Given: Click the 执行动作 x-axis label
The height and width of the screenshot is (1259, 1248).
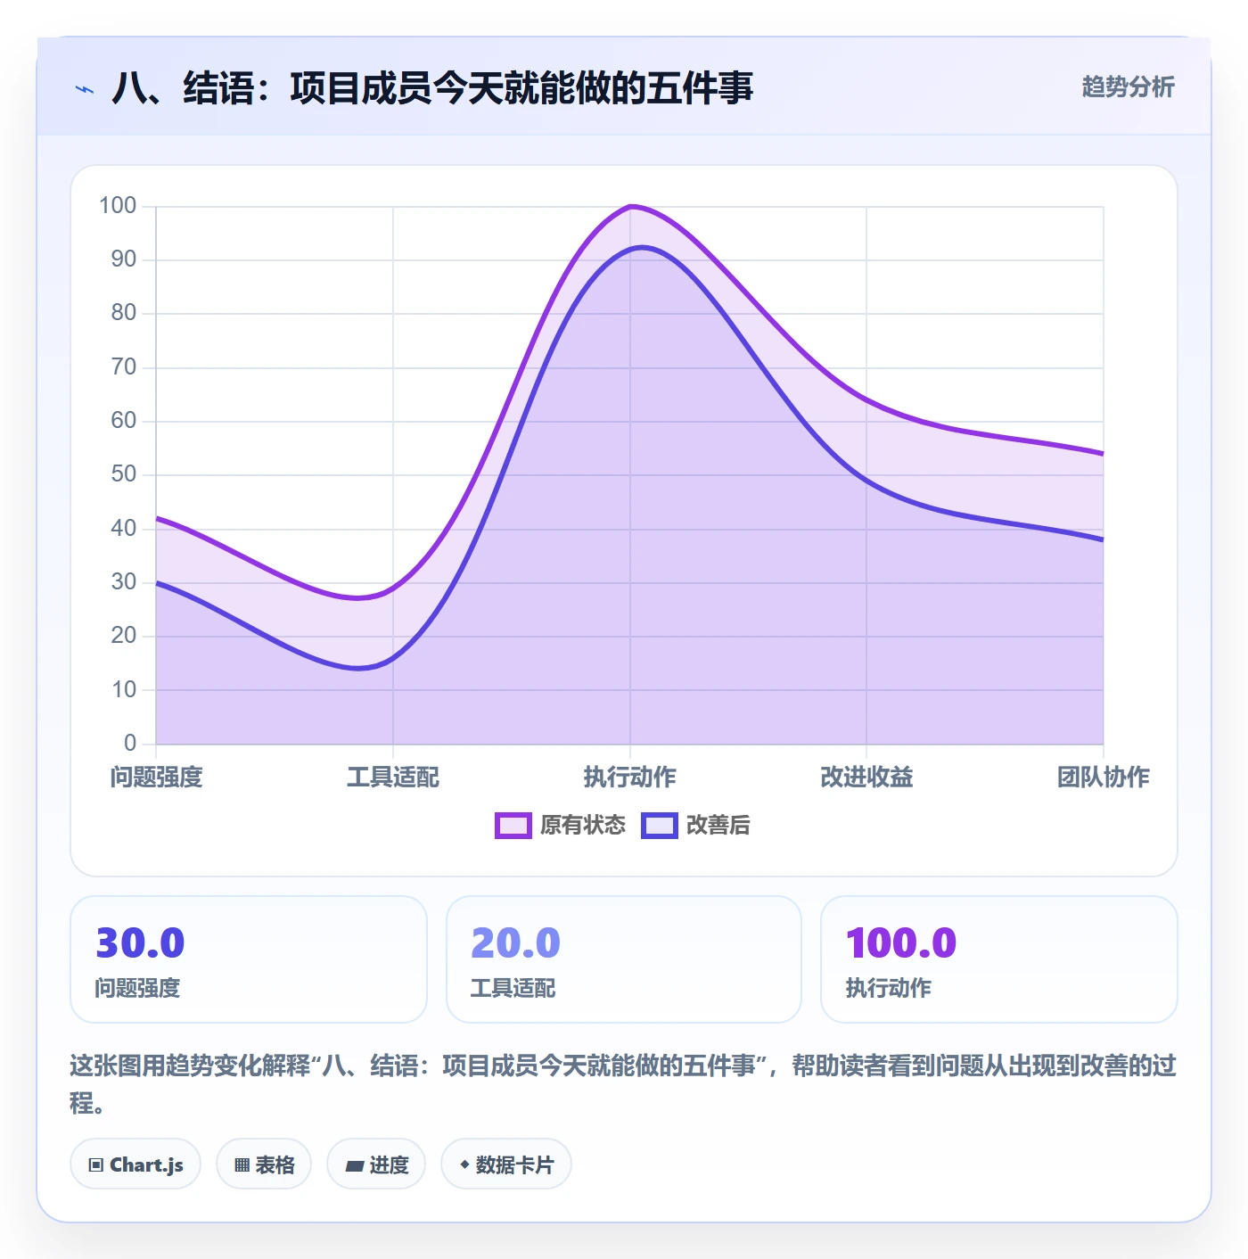Looking at the screenshot, I should 630,778.
